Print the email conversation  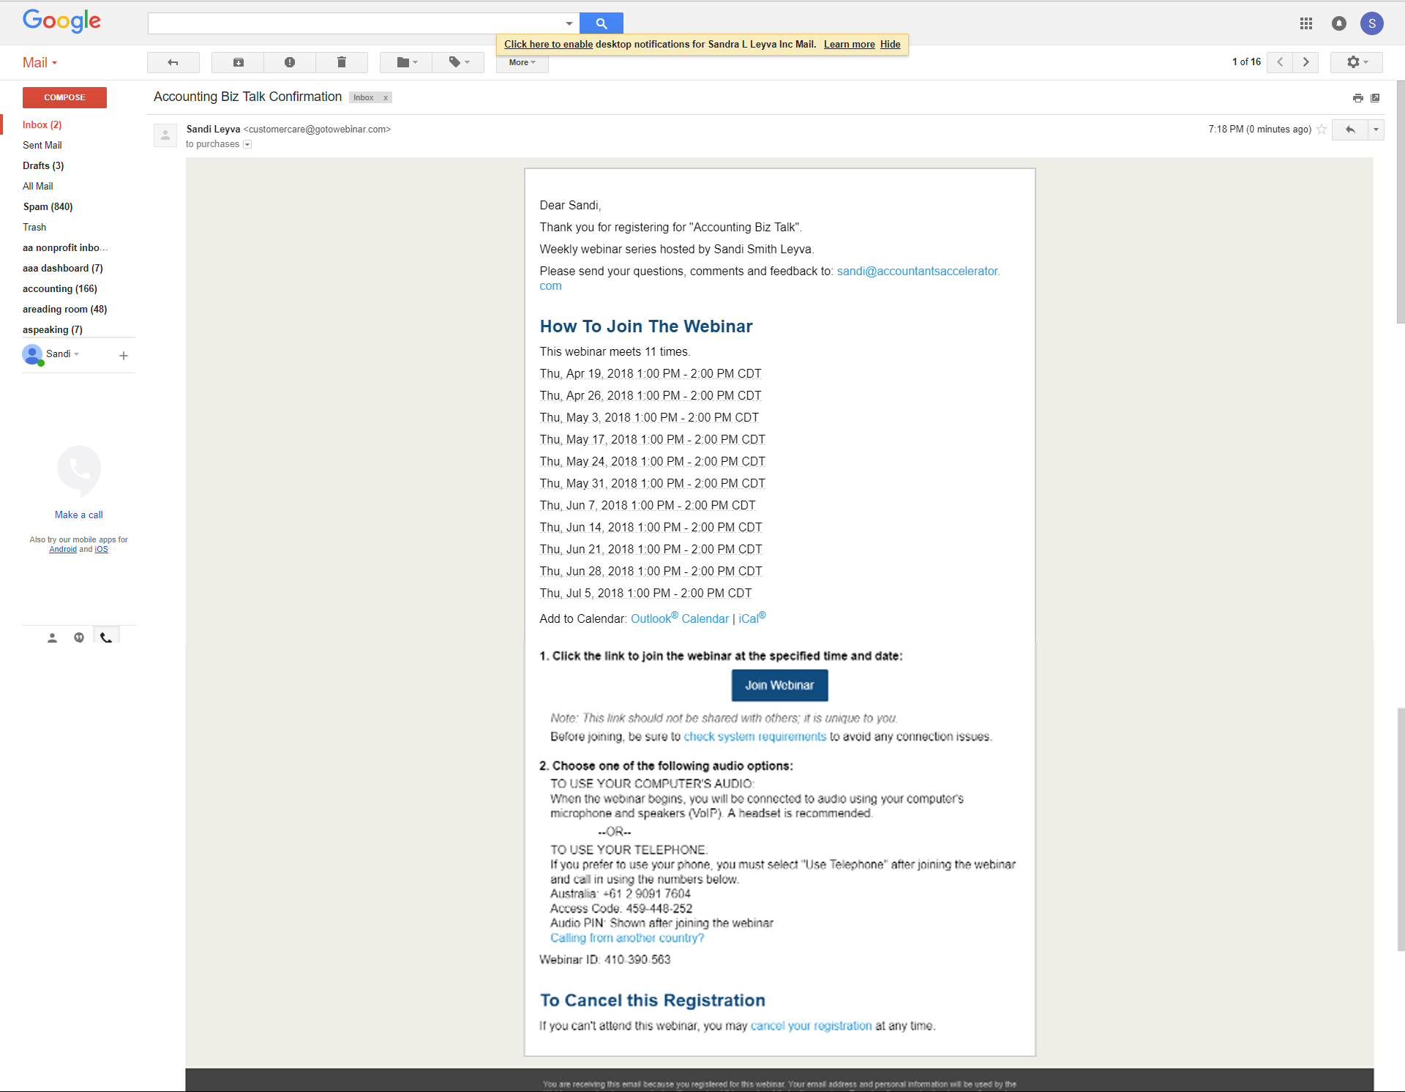[1357, 98]
